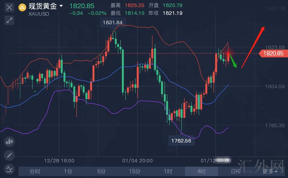This screenshot has width=288, height=178.
Task: Click the 1820.85 current price tag
Action: point(273,53)
